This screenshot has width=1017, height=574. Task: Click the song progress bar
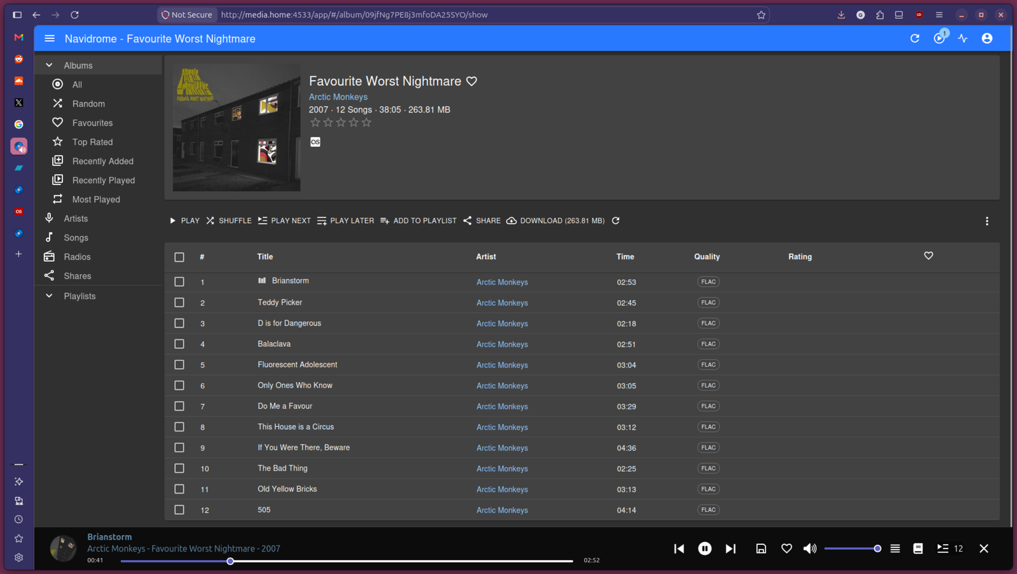[x=346, y=561]
